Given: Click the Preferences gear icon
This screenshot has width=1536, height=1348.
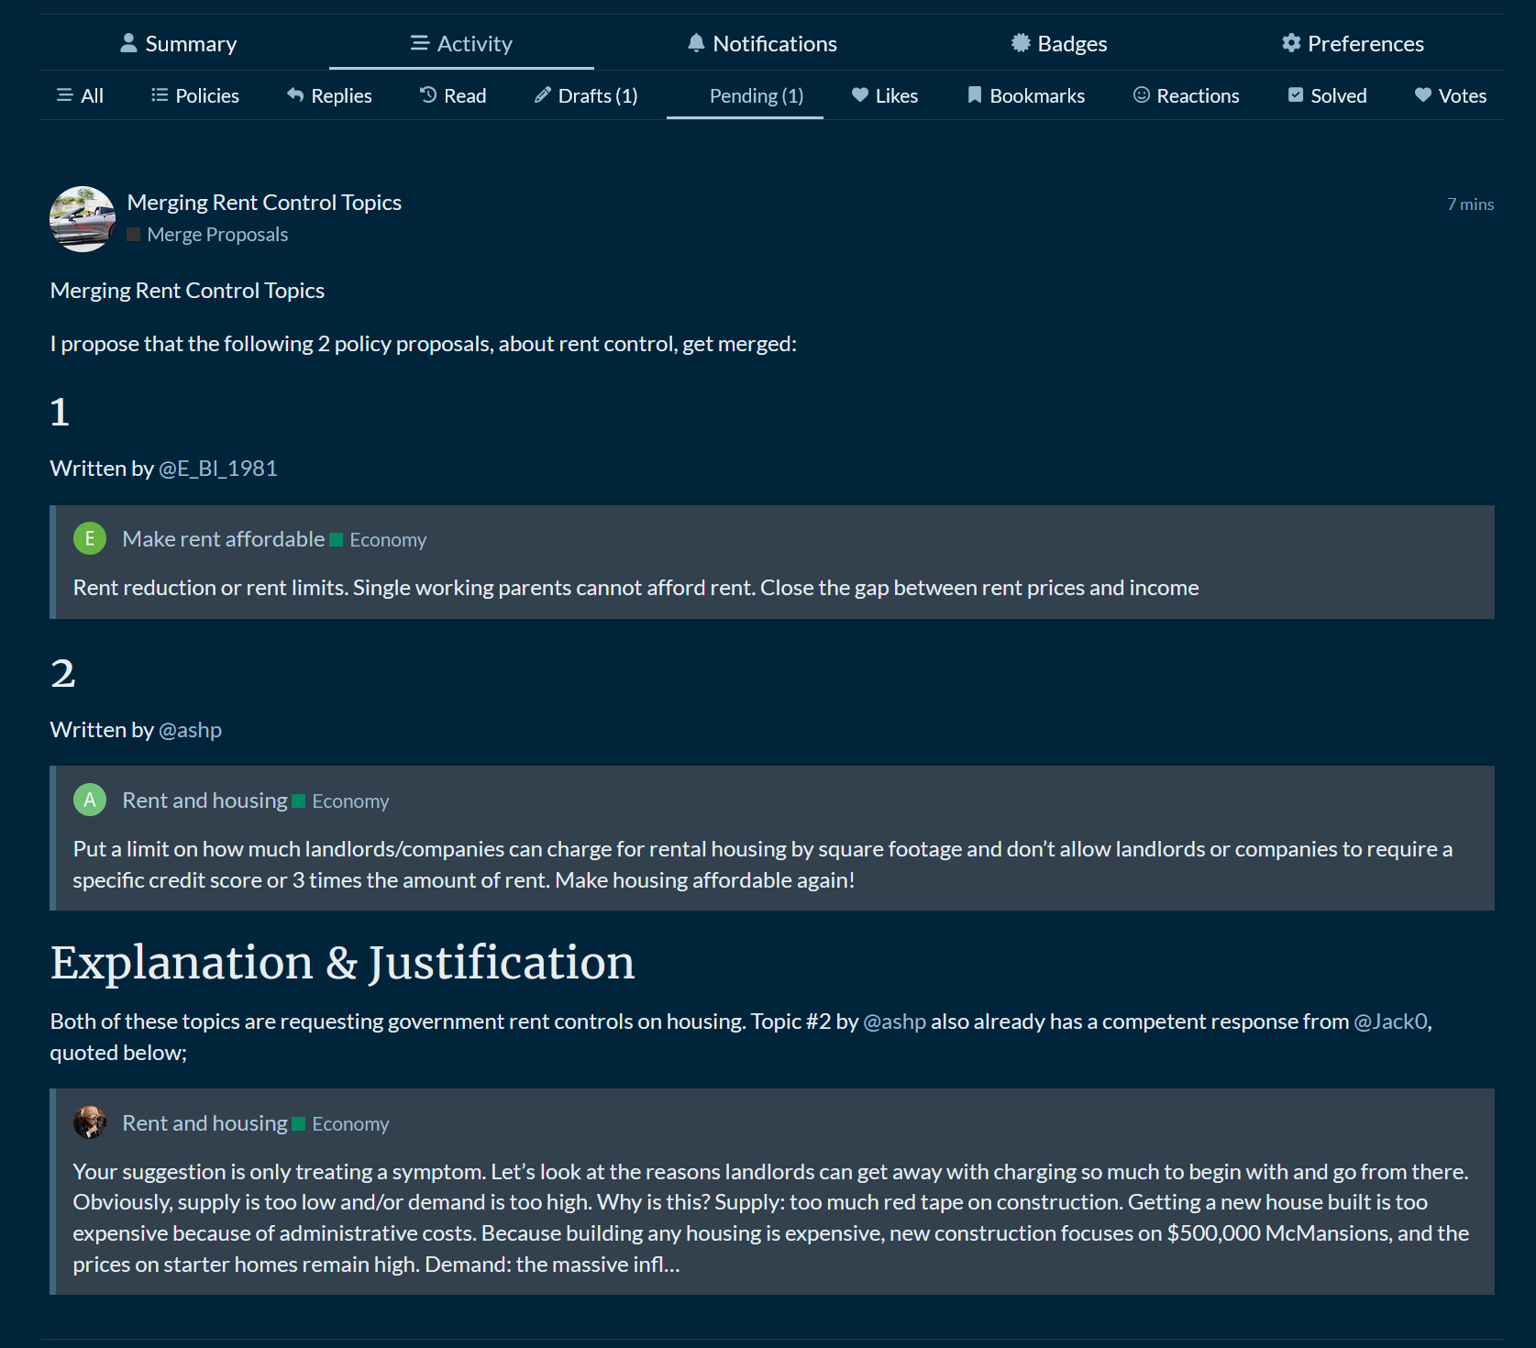Looking at the screenshot, I should coord(1291,43).
